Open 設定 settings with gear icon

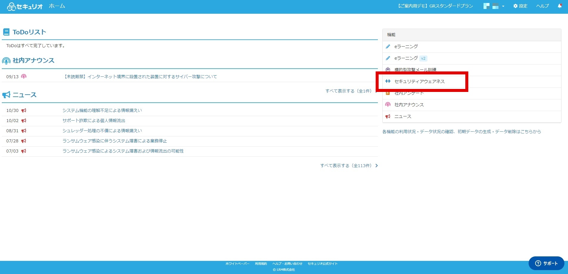520,6
